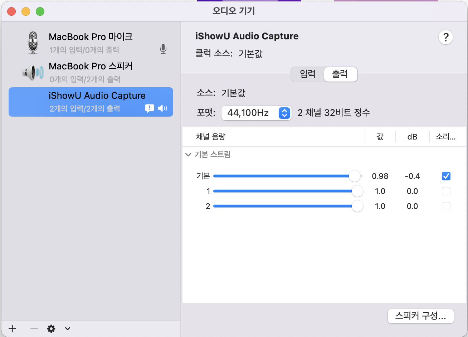Click the dB column header
This screenshot has width=468, height=337.
pos(413,137)
